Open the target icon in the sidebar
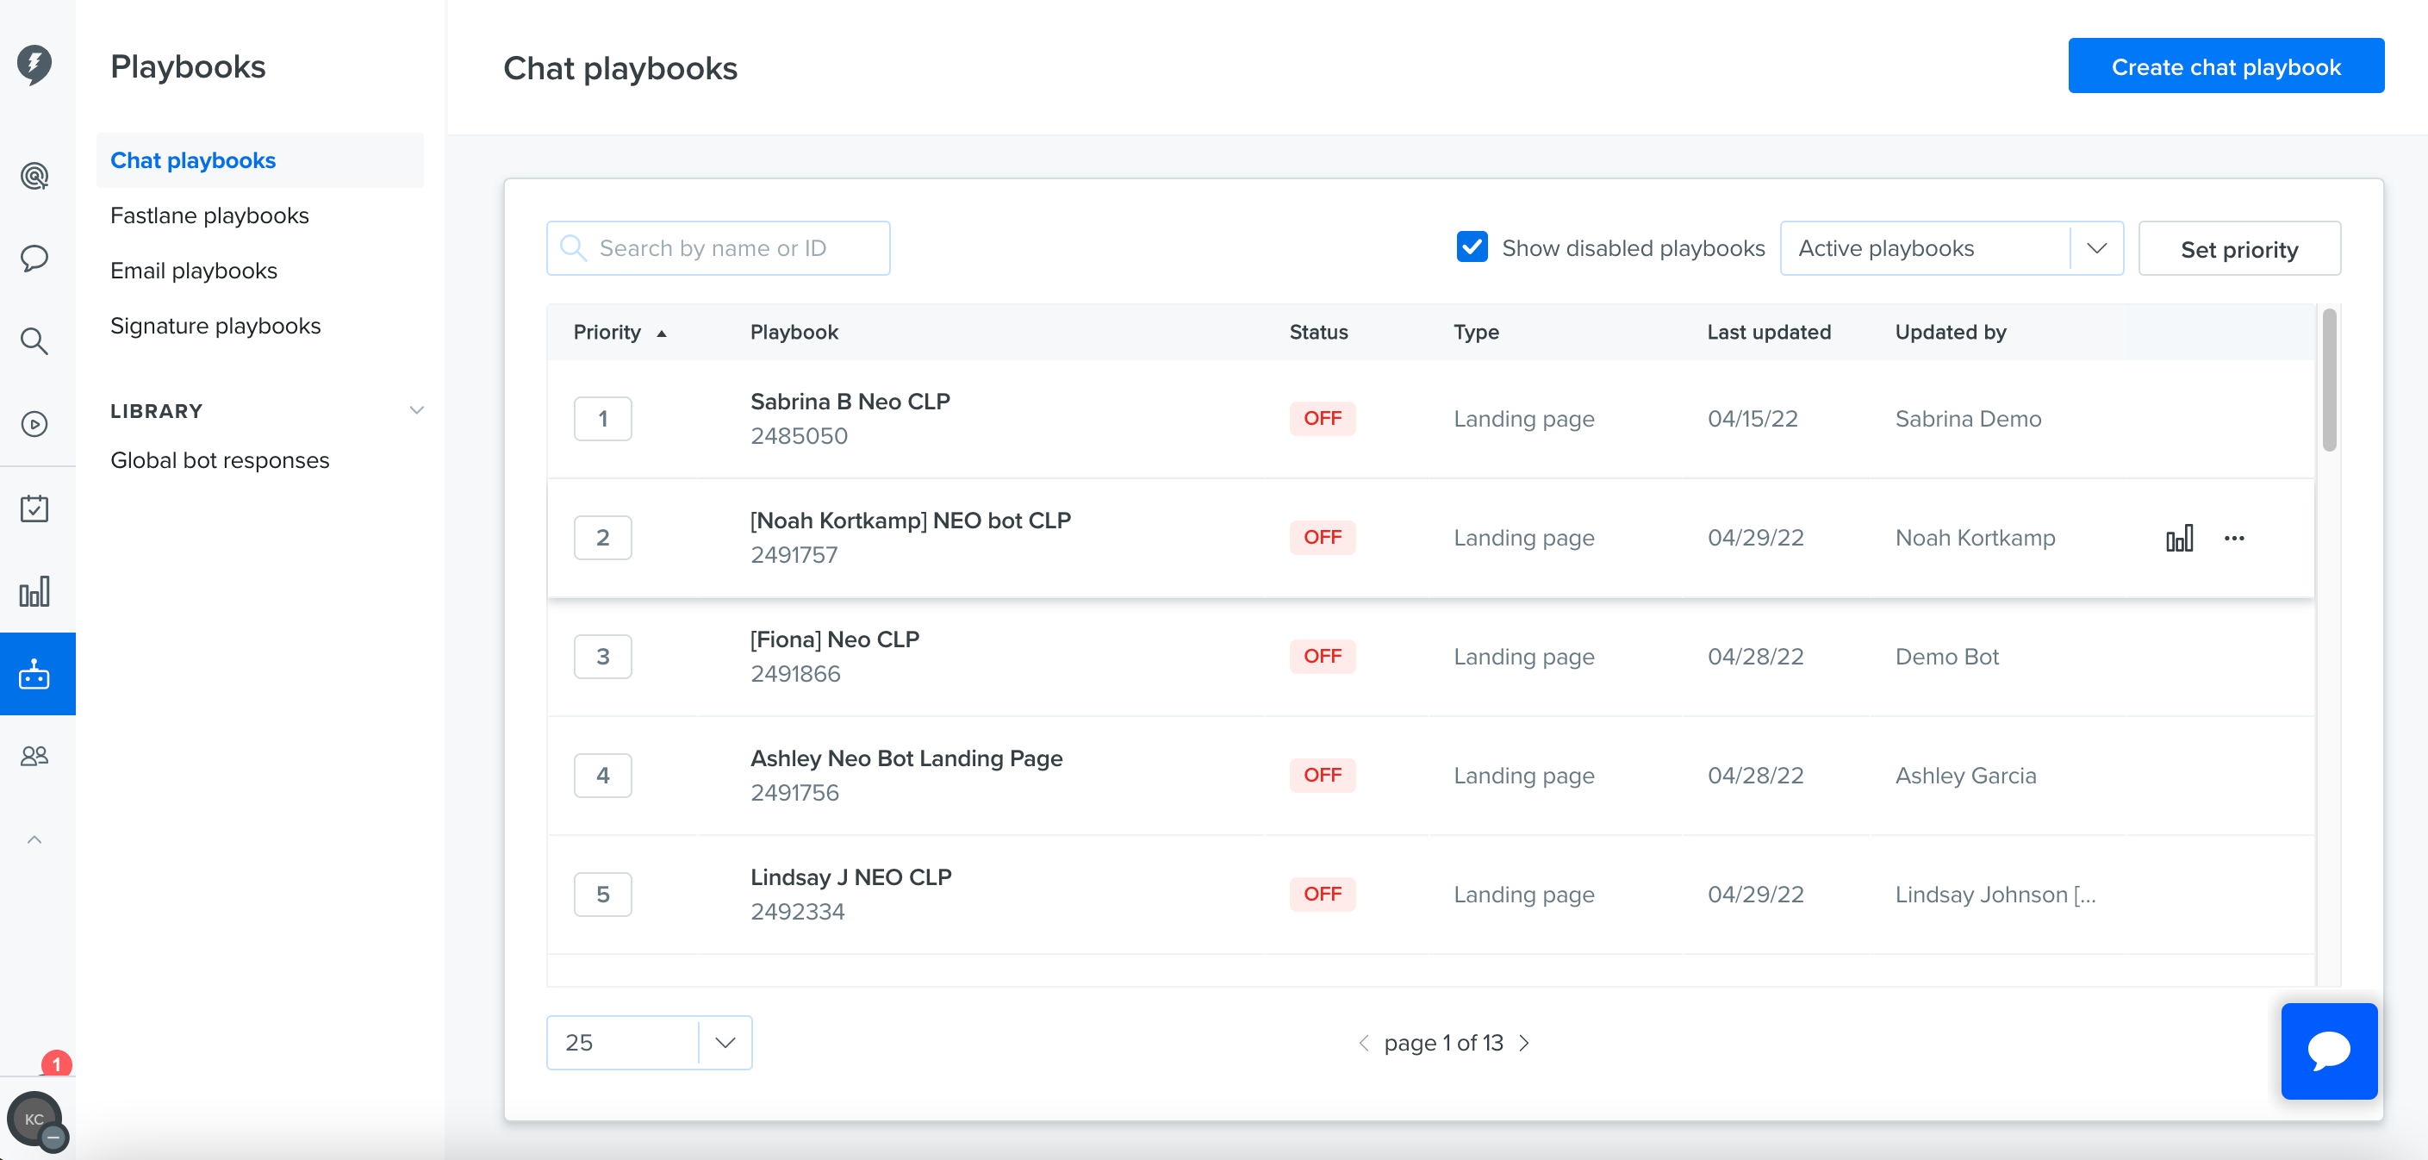 [34, 176]
